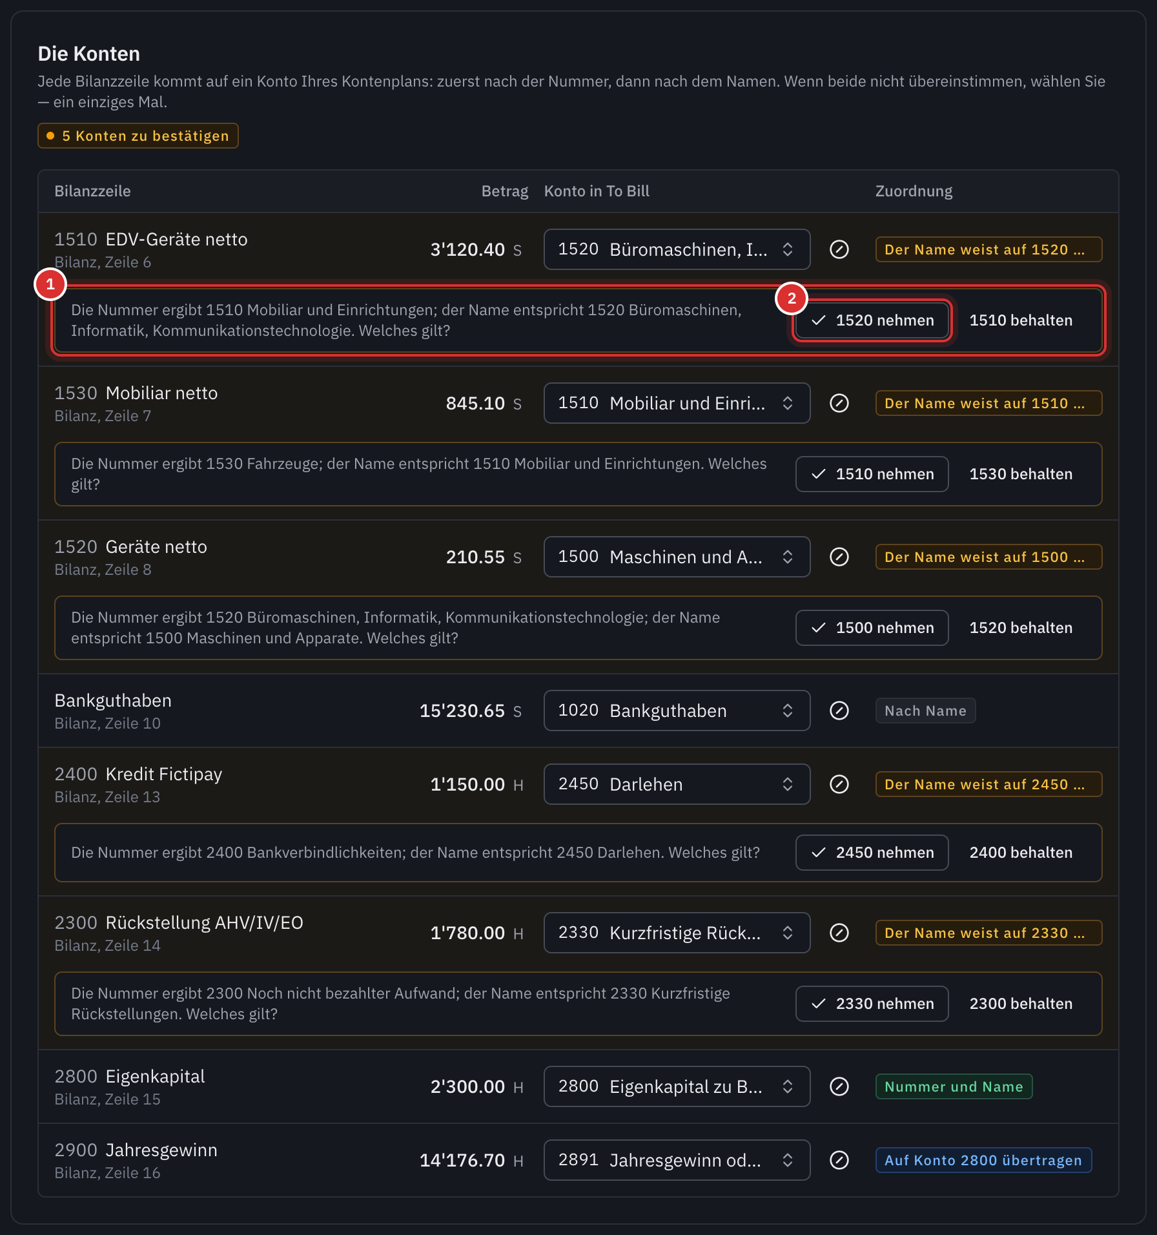Click the ignore icon in EDV-Geräte netto row

(x=839, y=249)
